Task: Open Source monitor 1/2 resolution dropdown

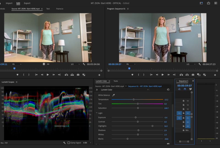Action: coord(75,64)
